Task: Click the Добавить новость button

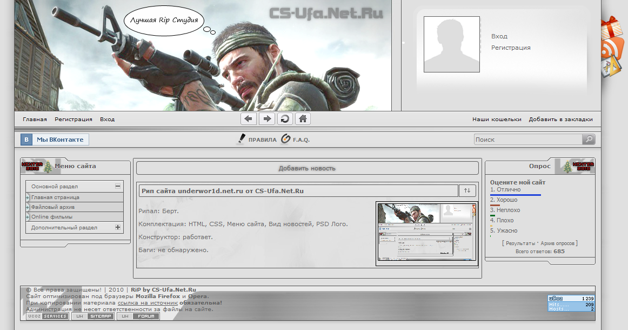Action: coord(307,168)
